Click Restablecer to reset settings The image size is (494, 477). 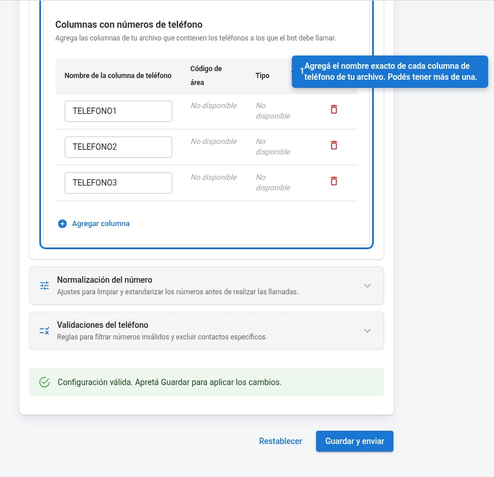pos(280,441)
